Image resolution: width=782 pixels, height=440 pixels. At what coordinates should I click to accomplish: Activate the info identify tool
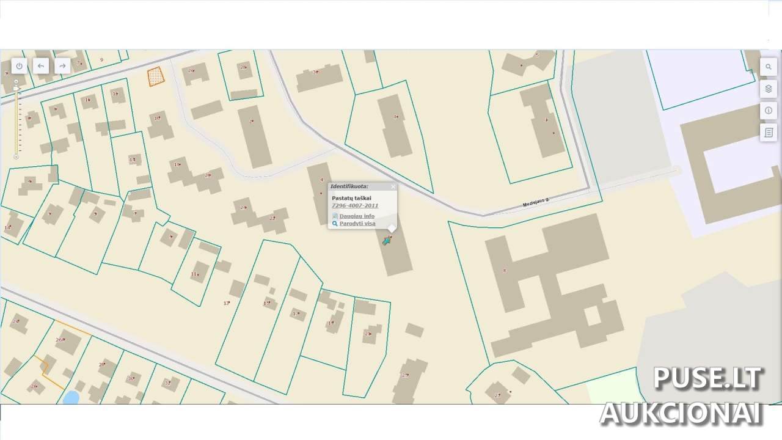click(768, 111)
